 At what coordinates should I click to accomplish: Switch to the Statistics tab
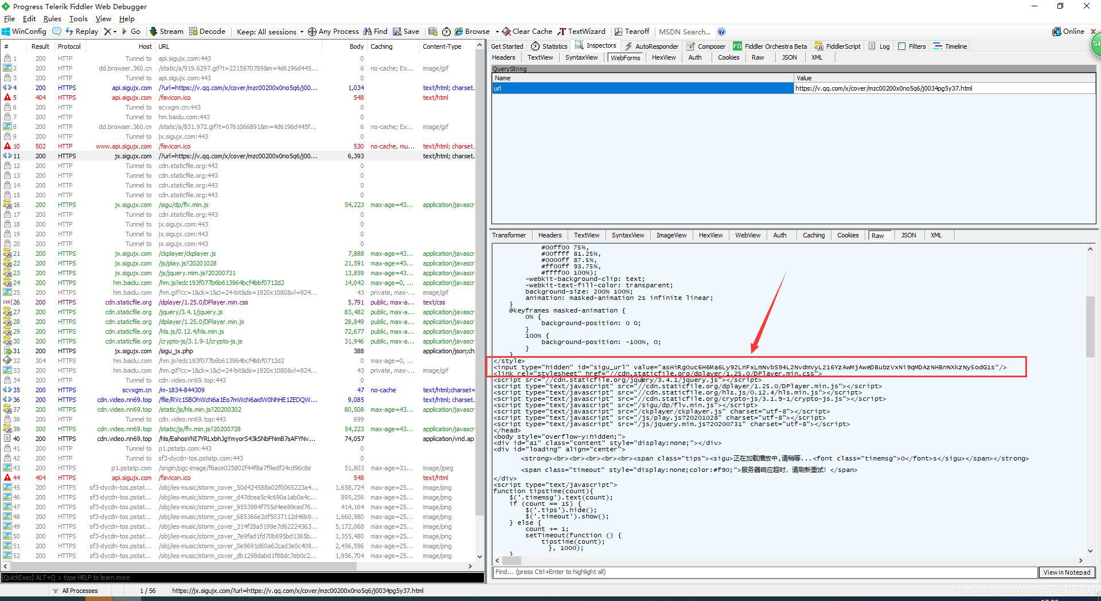click(549, 46)
